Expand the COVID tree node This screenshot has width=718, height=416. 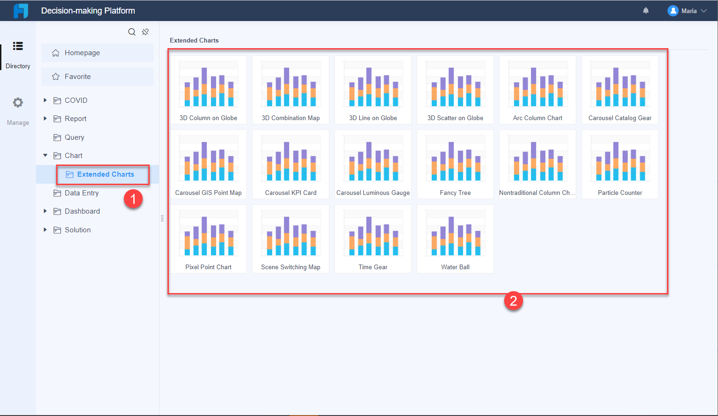(x=45, y=100)
